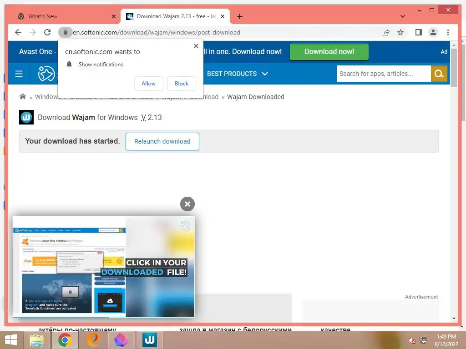Open a new browser tab
466x349 pixels.
240,16
